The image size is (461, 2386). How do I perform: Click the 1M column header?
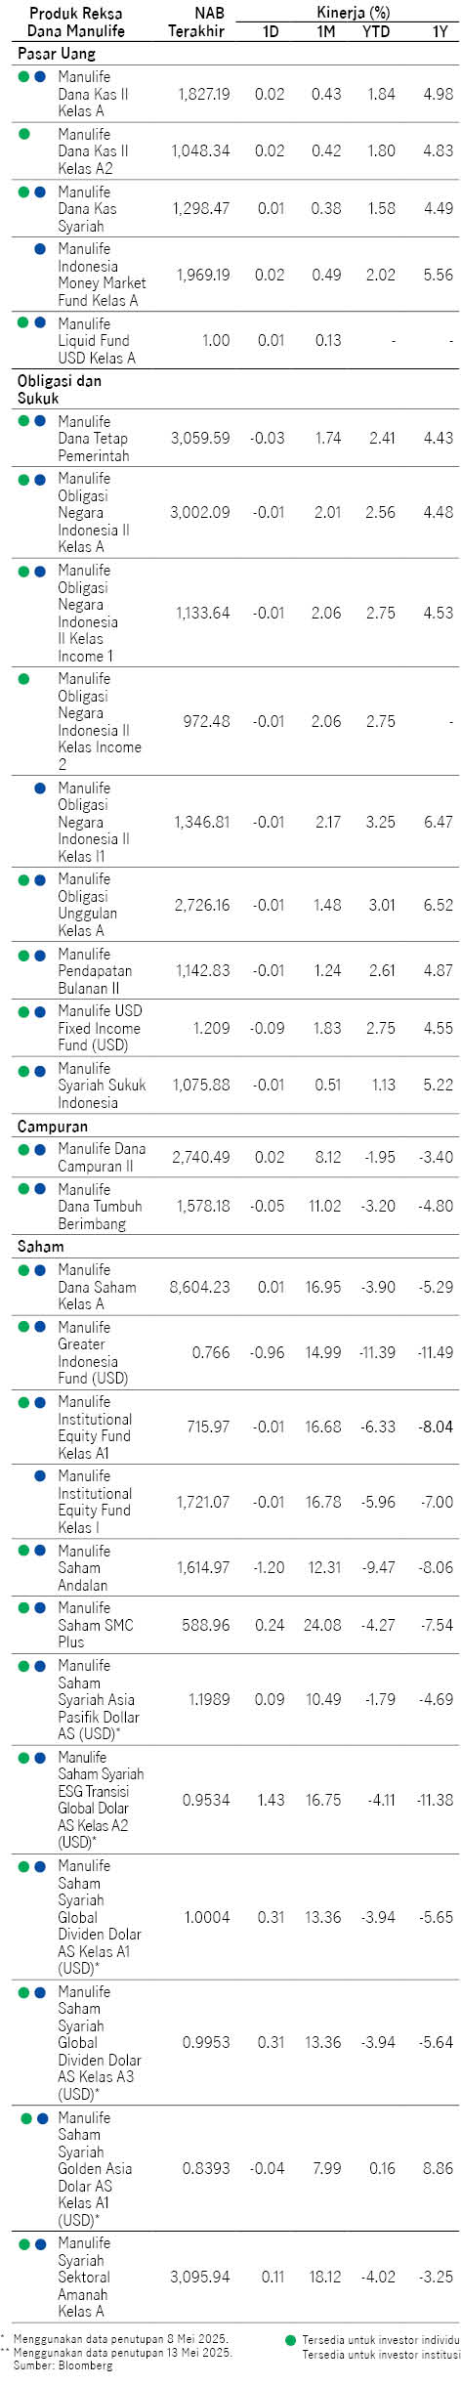[x=326, y=32]
